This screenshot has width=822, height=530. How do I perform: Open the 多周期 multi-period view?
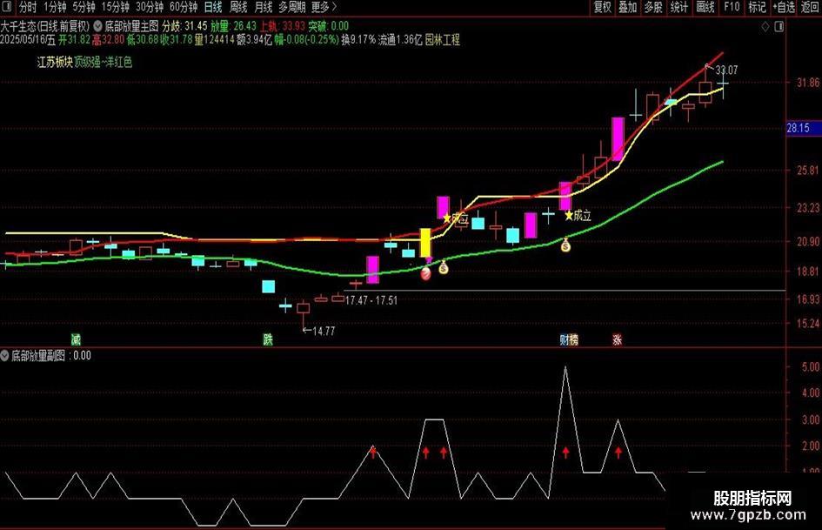[x=292, y=7]
